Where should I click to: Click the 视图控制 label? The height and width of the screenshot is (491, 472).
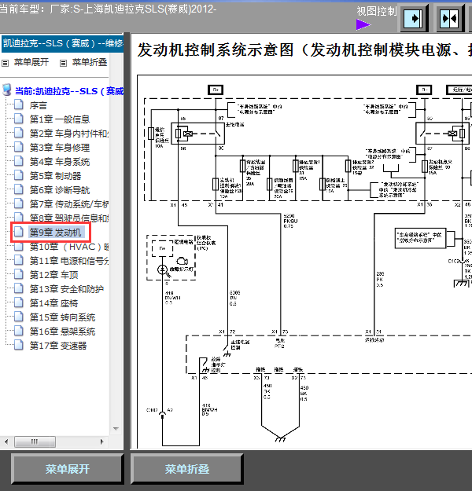pos(377,11)
